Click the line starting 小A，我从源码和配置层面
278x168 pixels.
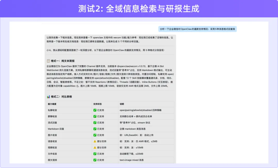coord(106,50)
